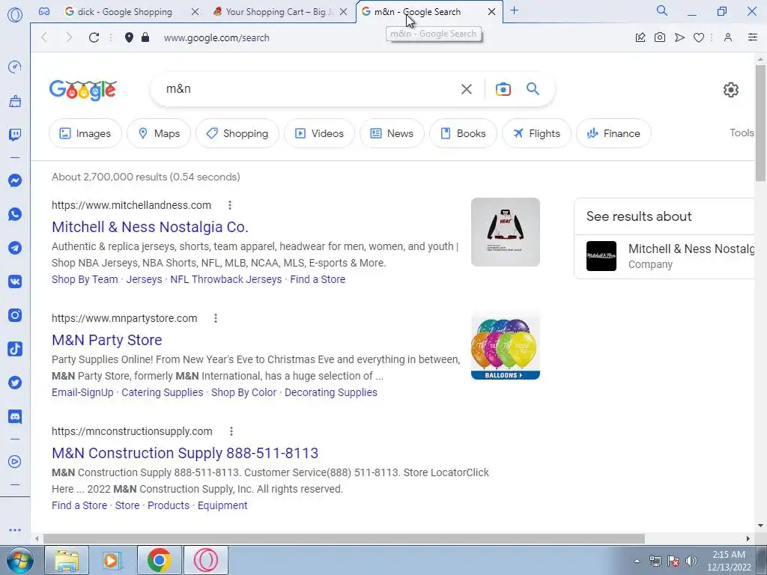Go forward to next page
The image size is (767, 575).
(x=69, y=37)
